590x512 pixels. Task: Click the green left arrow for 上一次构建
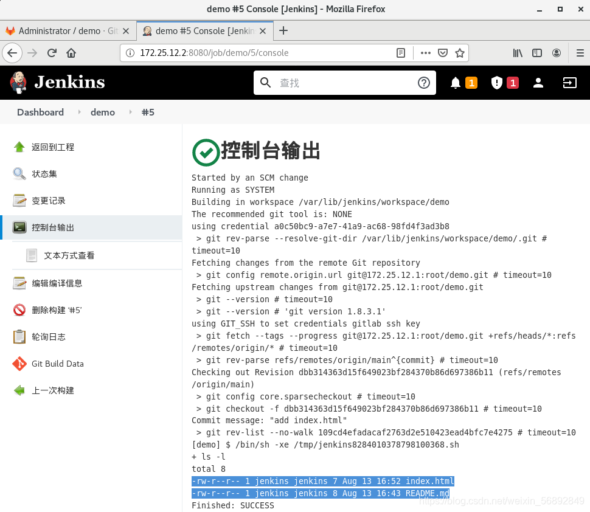[19, 390]
